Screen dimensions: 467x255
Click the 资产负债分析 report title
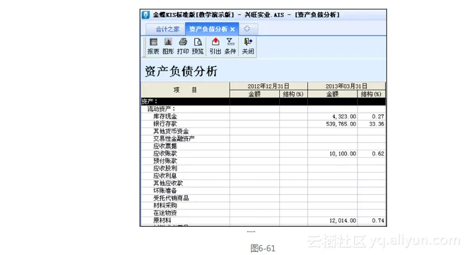pyautogui.click(x=181, y=71)
